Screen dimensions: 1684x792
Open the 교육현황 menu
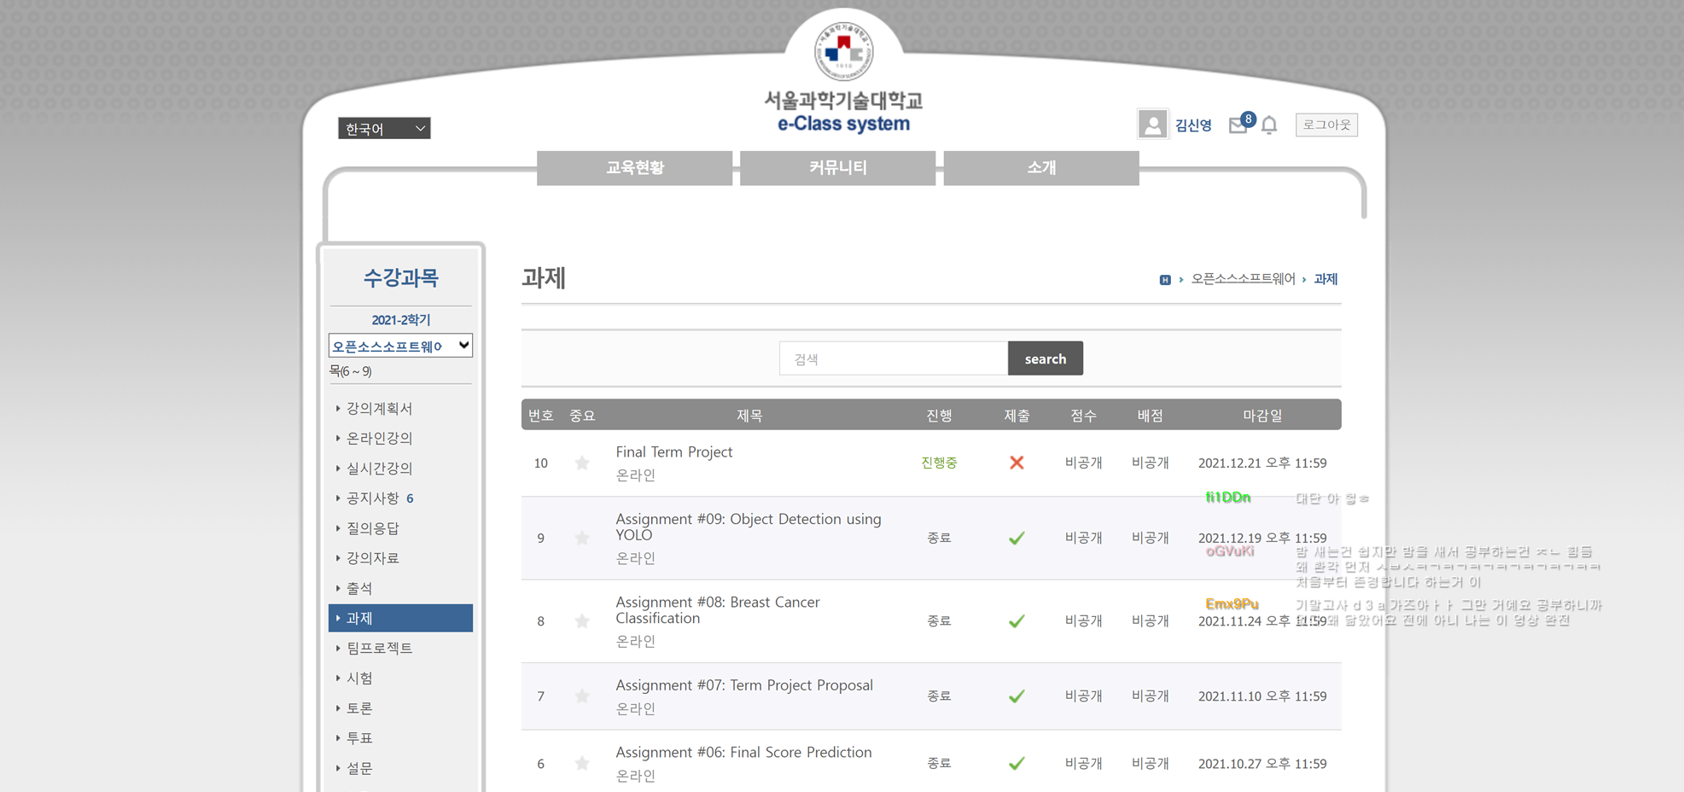tap(634, 167)
